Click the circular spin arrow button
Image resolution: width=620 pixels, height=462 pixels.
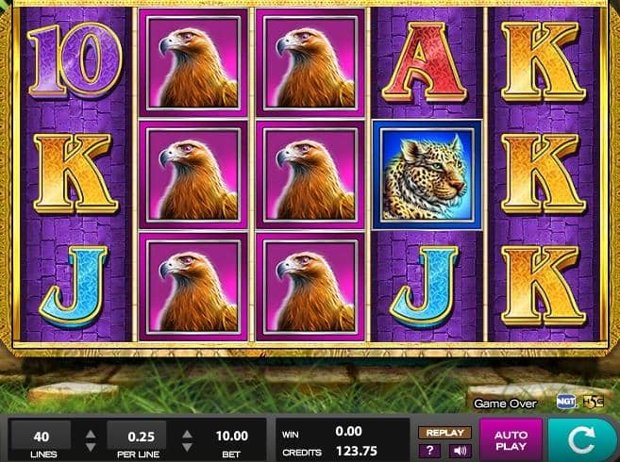[x=582, y=439]
